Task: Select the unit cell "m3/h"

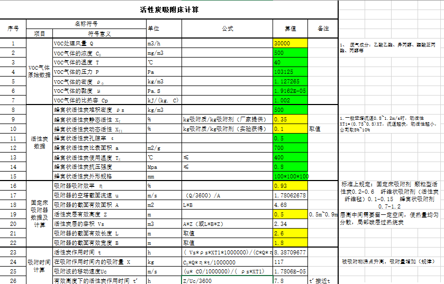Action: 164,43
